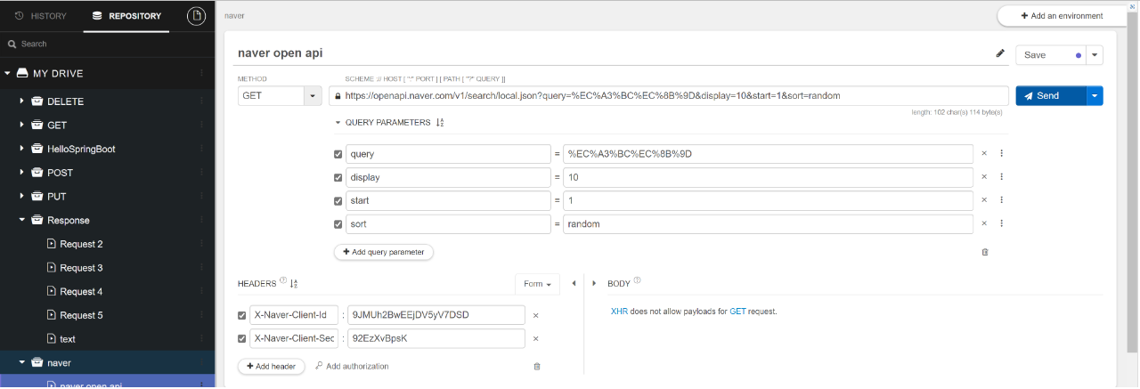Click the info icon beside HEADERS
The width and height of the screenshot is (1140, 389).
tap(283, 281)
